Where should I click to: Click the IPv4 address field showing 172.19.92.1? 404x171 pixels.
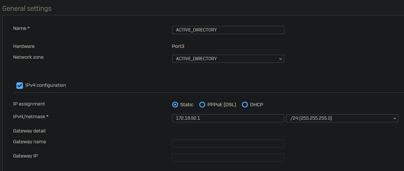coord(228,118)
